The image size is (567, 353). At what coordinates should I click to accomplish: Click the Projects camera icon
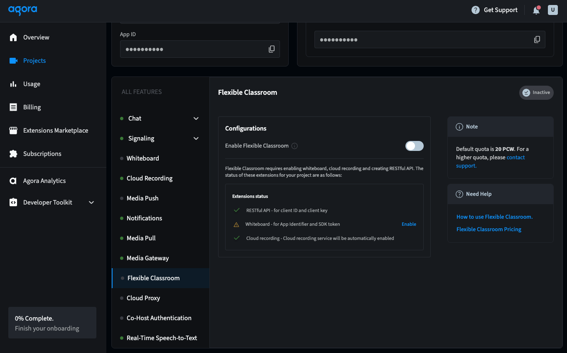[x=13, y=61]
